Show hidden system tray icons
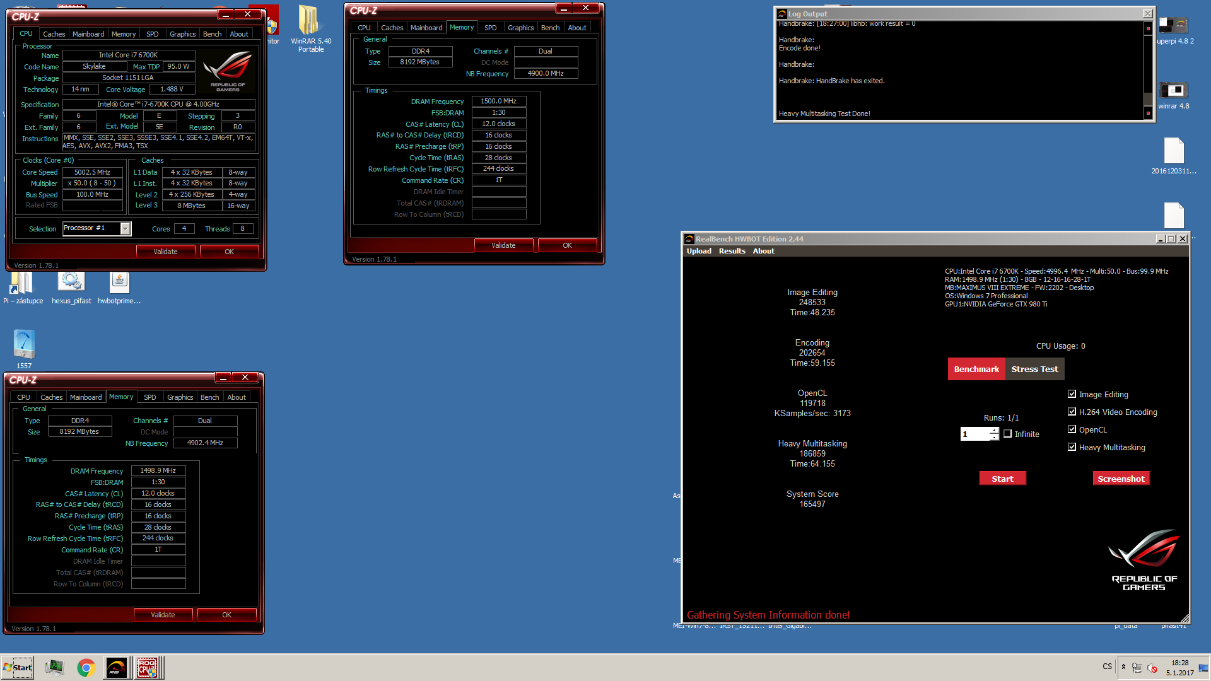Image resolution: width=1211 pixels, height=681 pixels. pos(1123,667)
